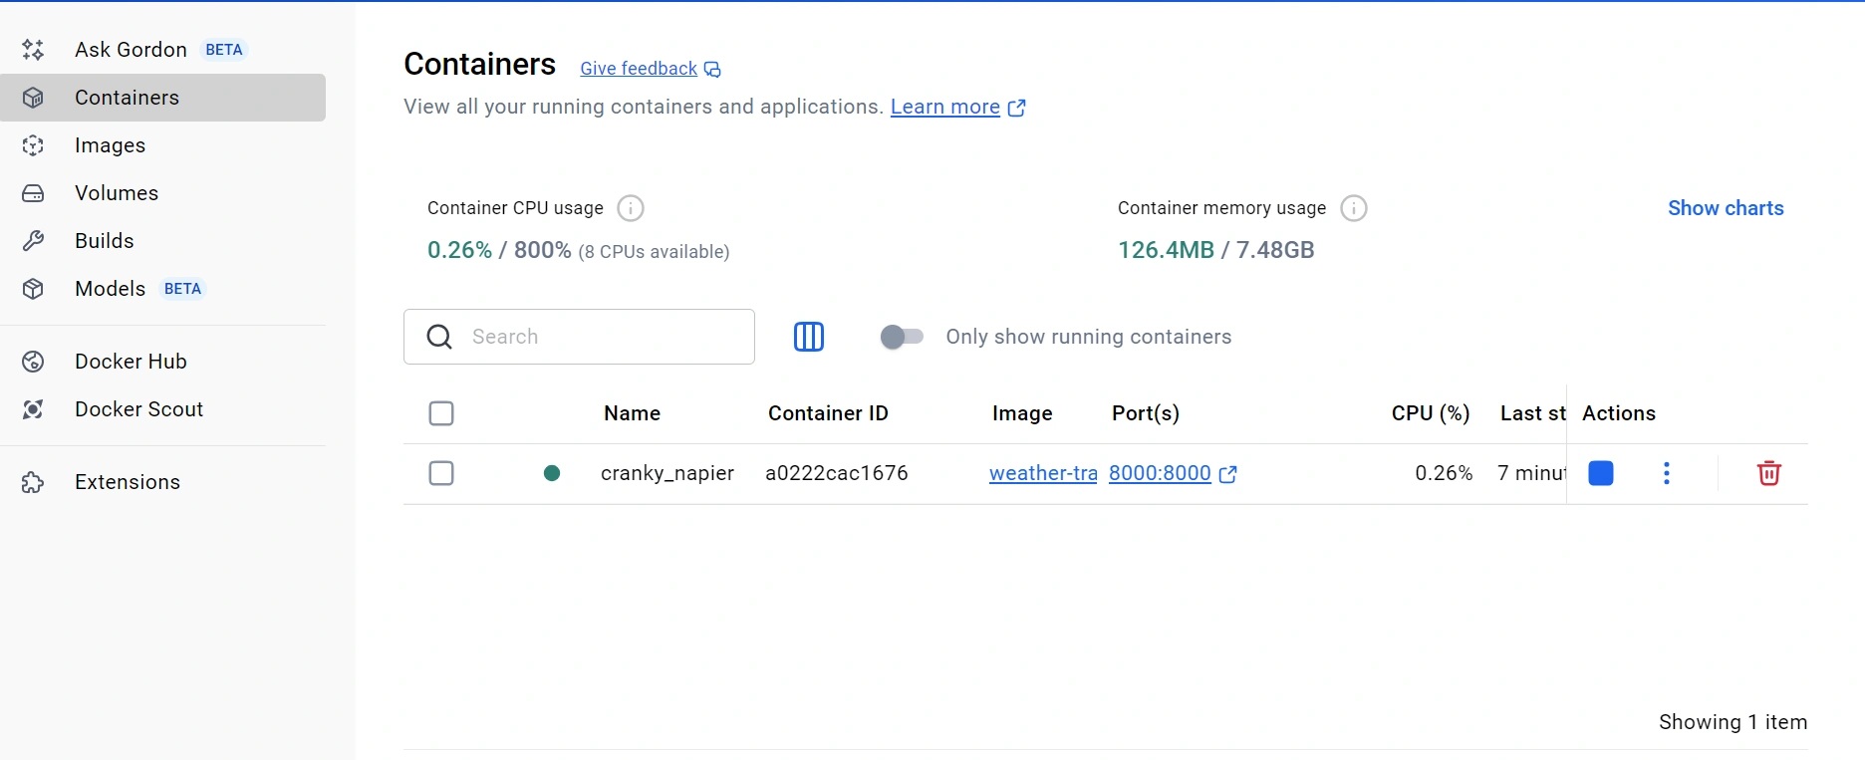Screen dimensions: 1865x760
Task: Select Containers in the sidebar
Action: pyautogui.click(x=163, y=98)
